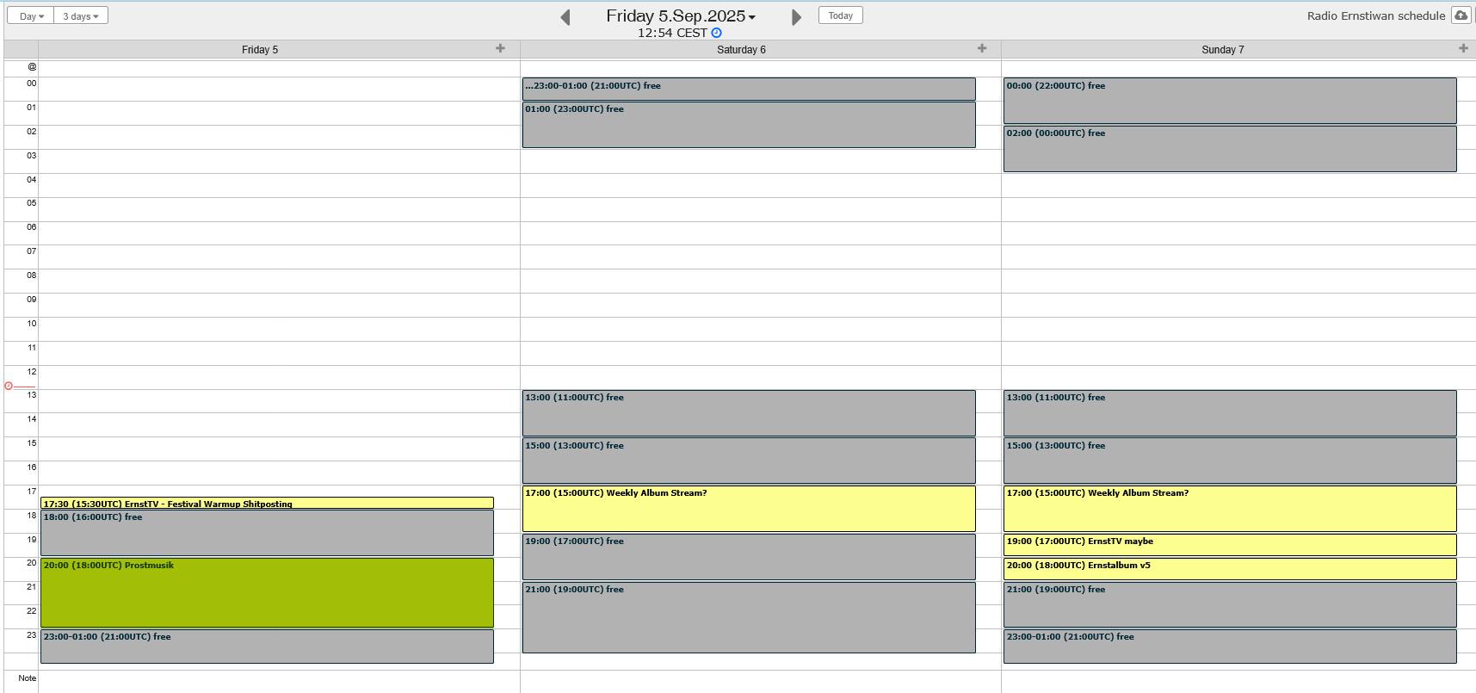Open Friday 23:00-01:00 free slot
1476x693 pixels.
[267, 647]
